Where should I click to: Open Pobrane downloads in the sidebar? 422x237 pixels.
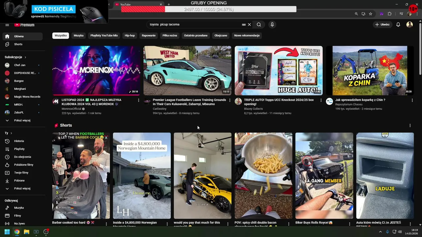pos(22,180)
